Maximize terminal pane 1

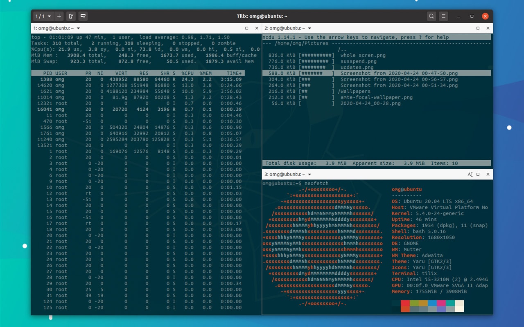(x=247, y=28)
